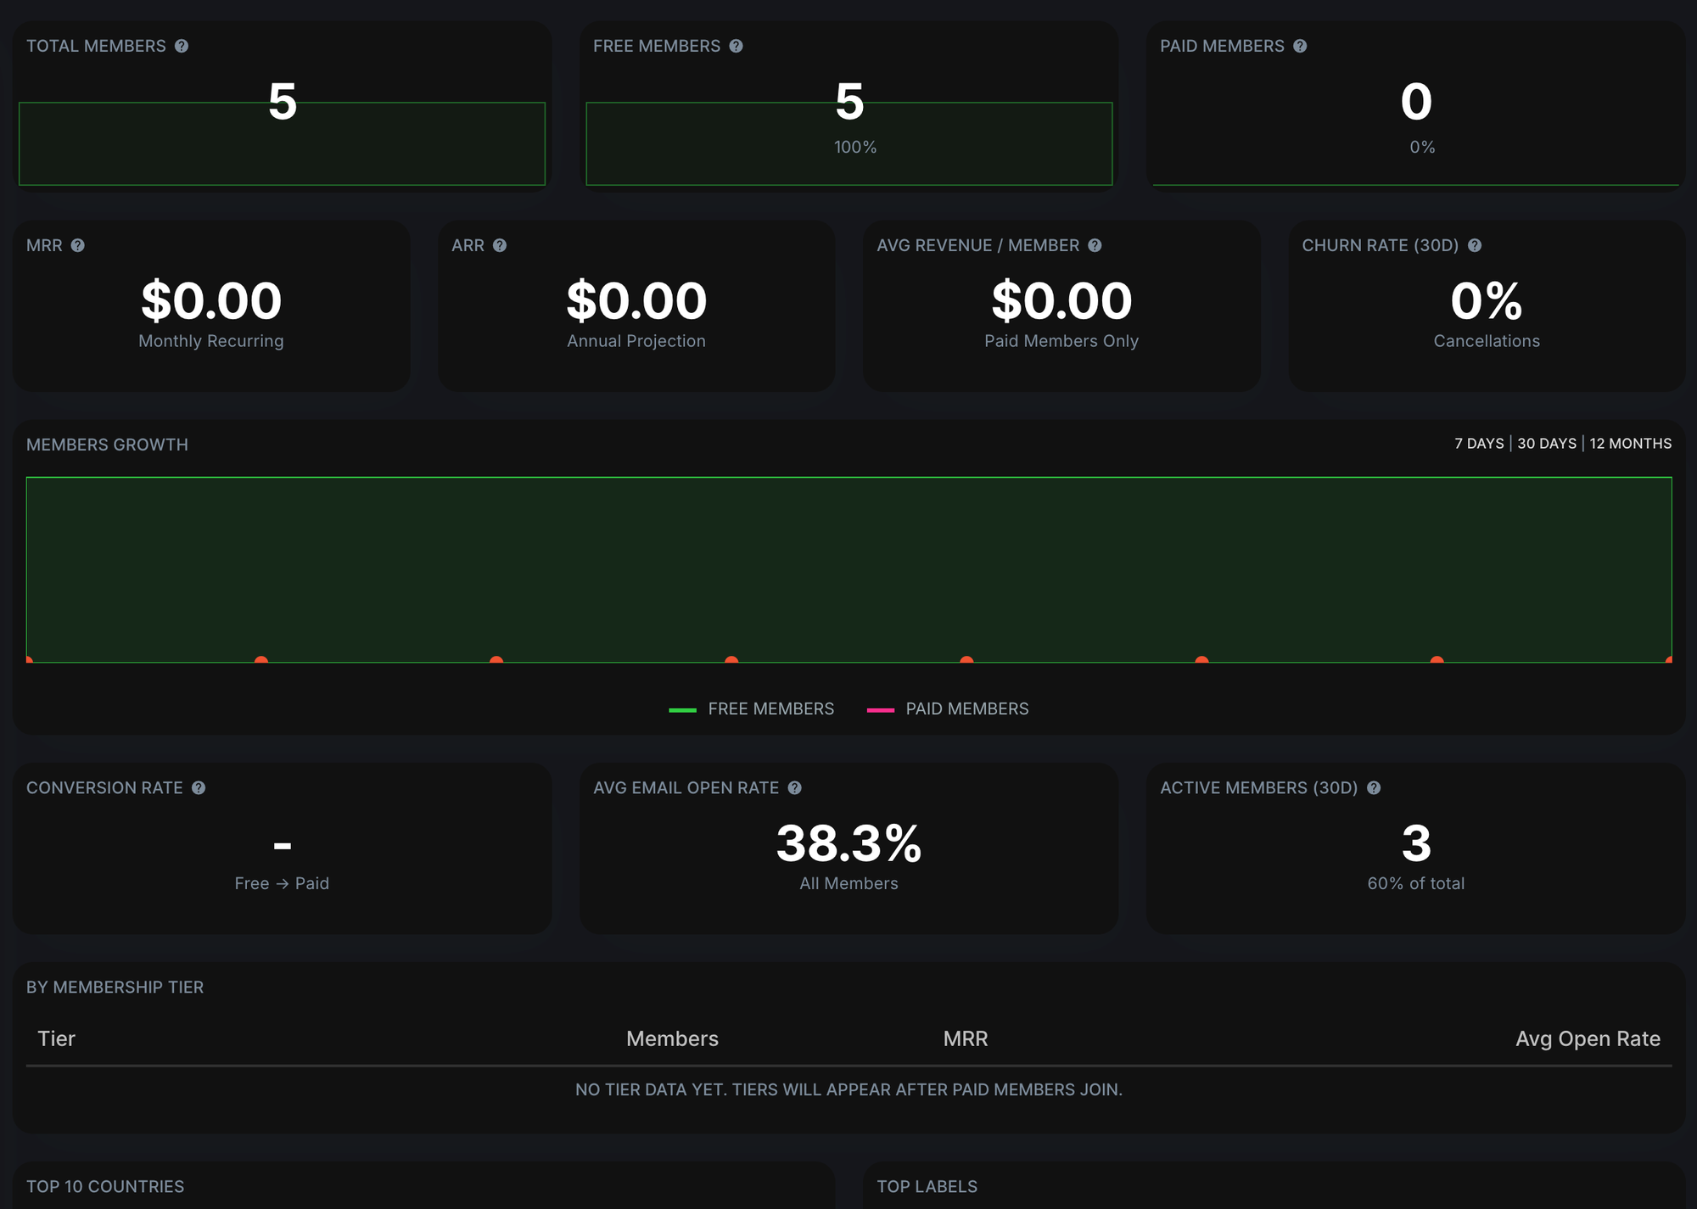Click Conversion Rate question mark icon
The height and width of the screenshot is (1209, 1697).
[x=199, y=787]
